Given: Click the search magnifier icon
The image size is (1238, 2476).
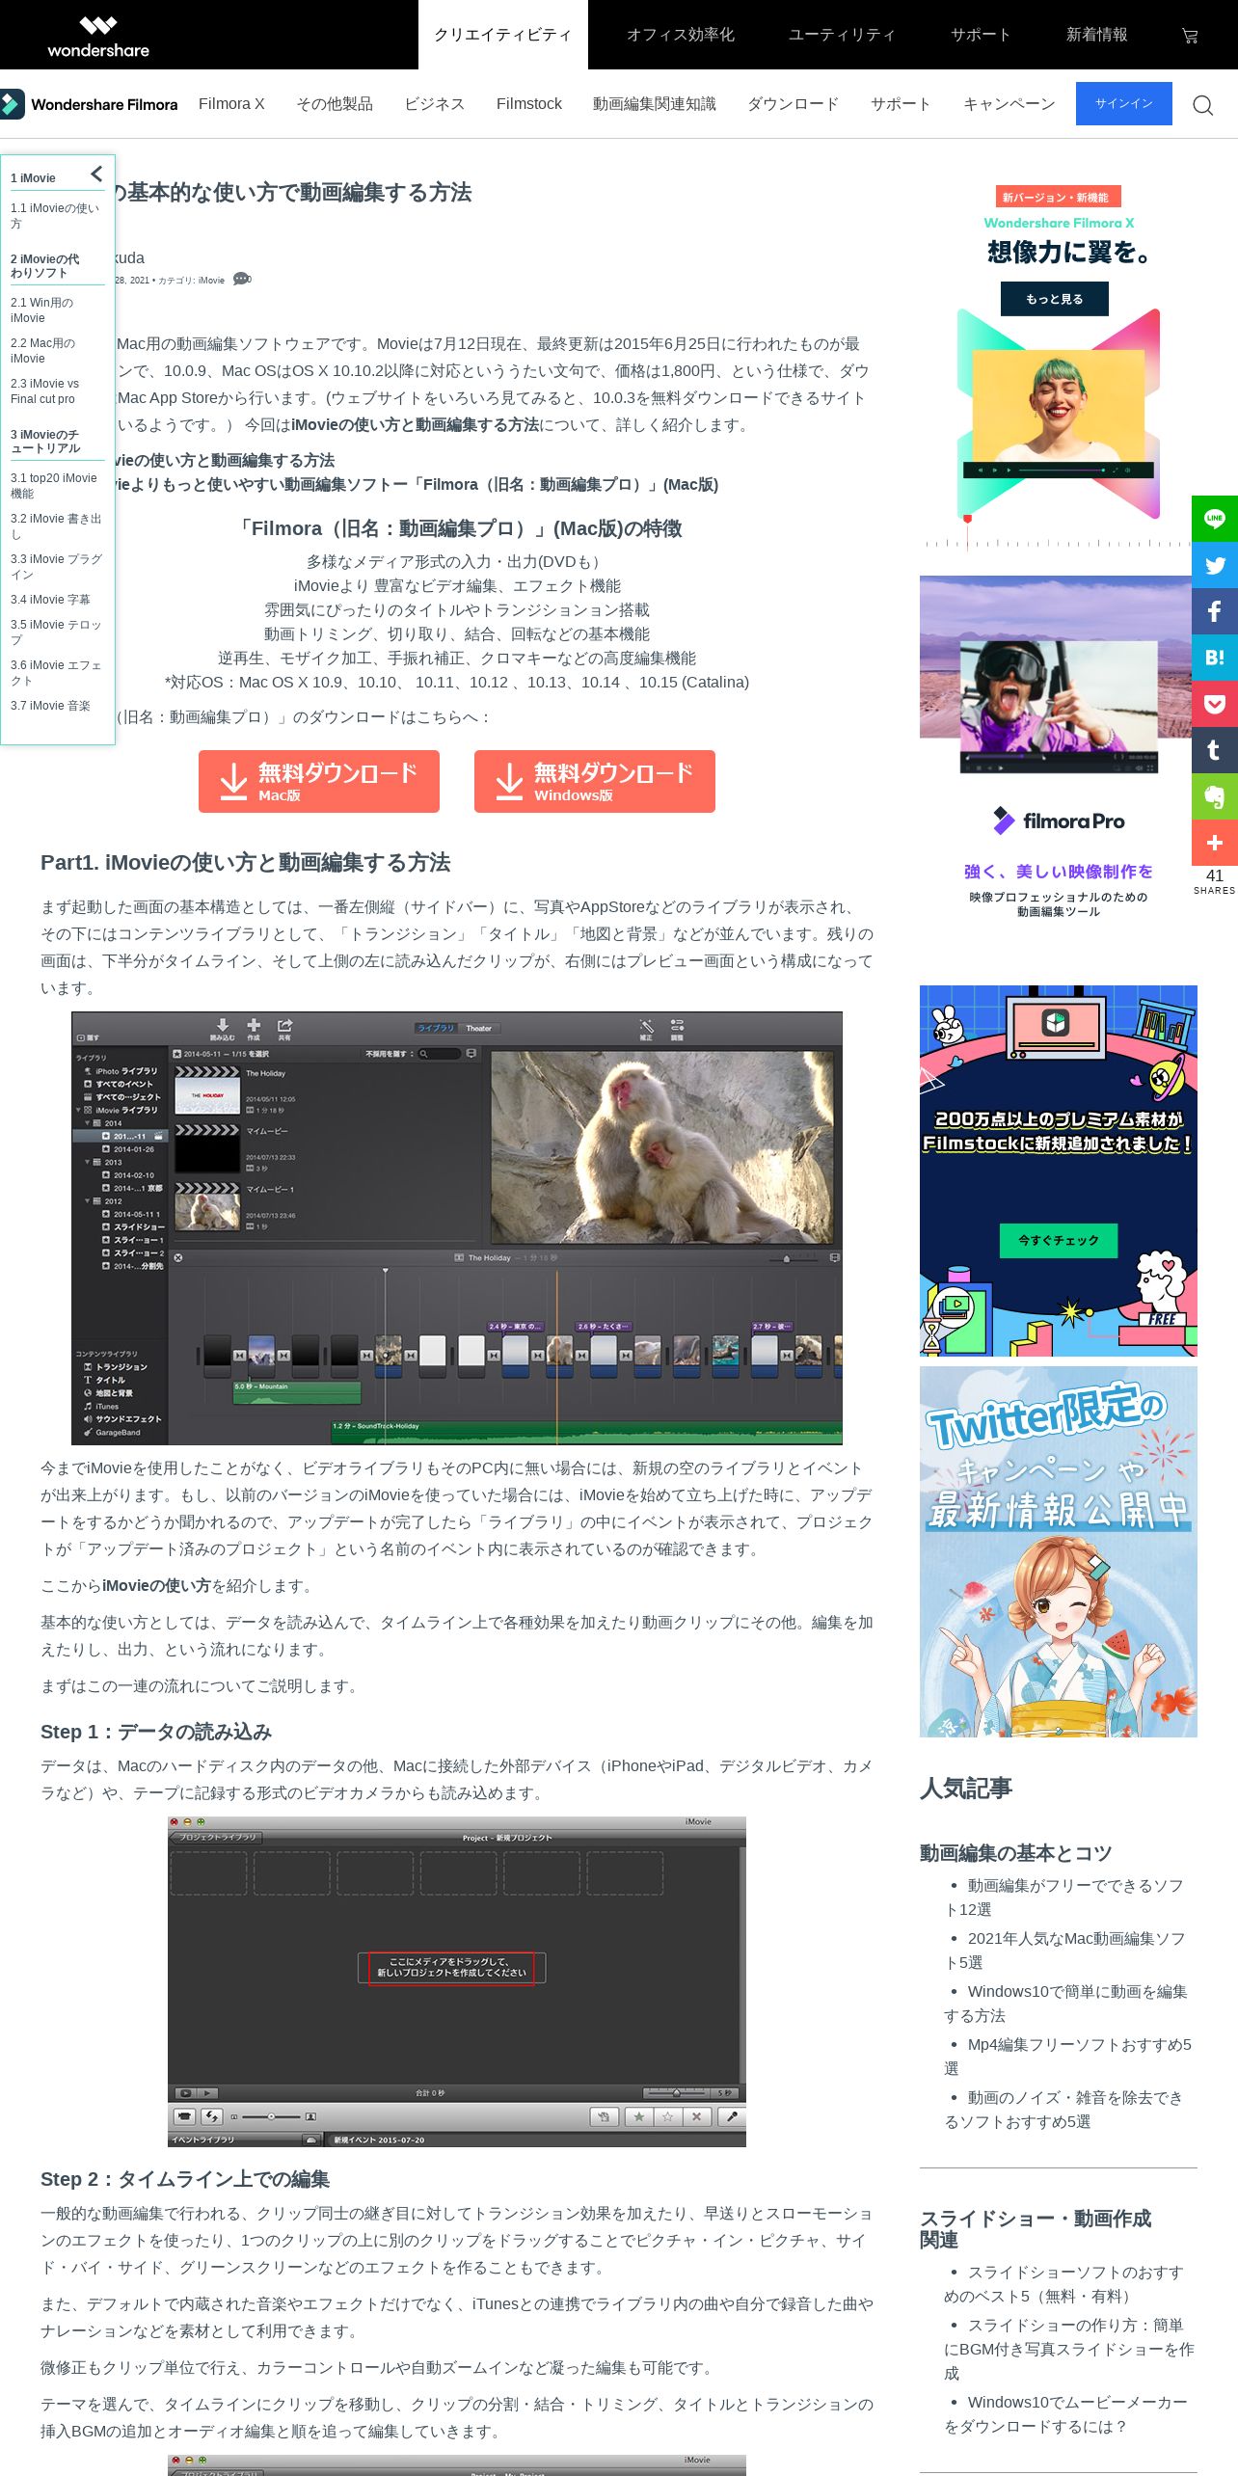Looking at the screenshot, I should [1202, 105].
